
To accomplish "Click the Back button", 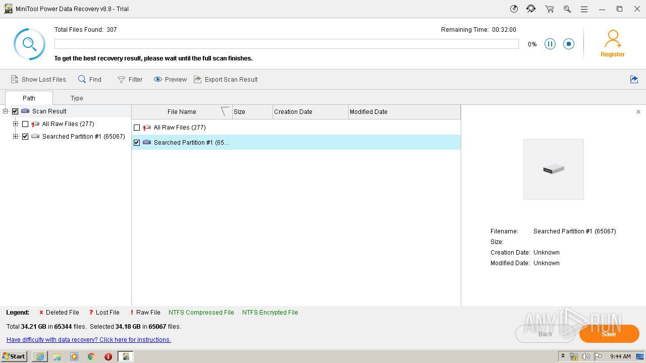I will pyautogui.click(x=545, y=334).
